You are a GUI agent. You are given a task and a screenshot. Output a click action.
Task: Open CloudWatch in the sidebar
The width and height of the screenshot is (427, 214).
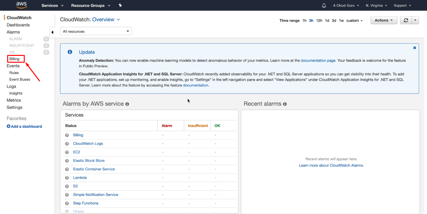[19, 18]
